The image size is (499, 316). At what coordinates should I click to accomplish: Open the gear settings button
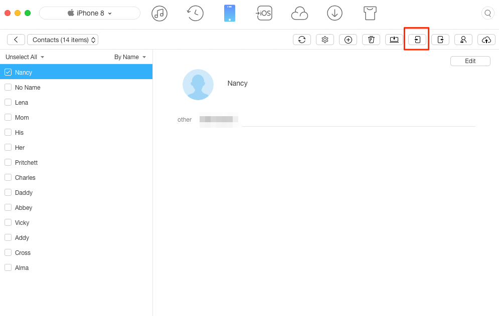click(325, 40)
